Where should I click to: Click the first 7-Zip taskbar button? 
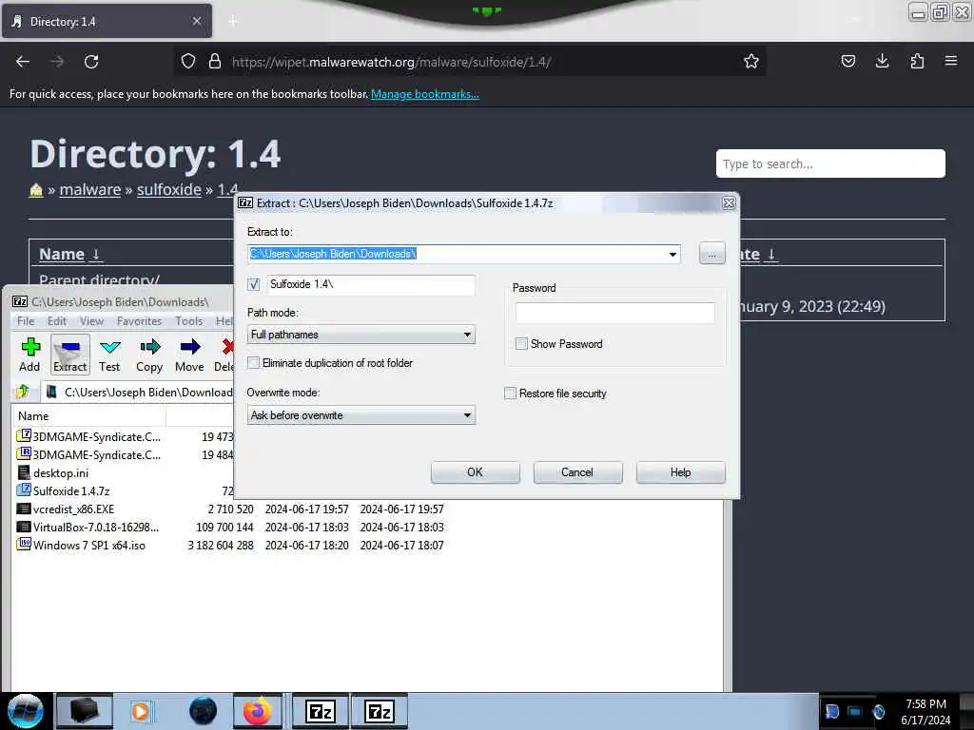pyautogui.click(x=321, y=711)
